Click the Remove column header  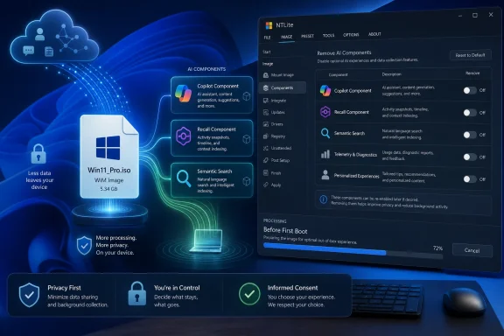point(472,73)
